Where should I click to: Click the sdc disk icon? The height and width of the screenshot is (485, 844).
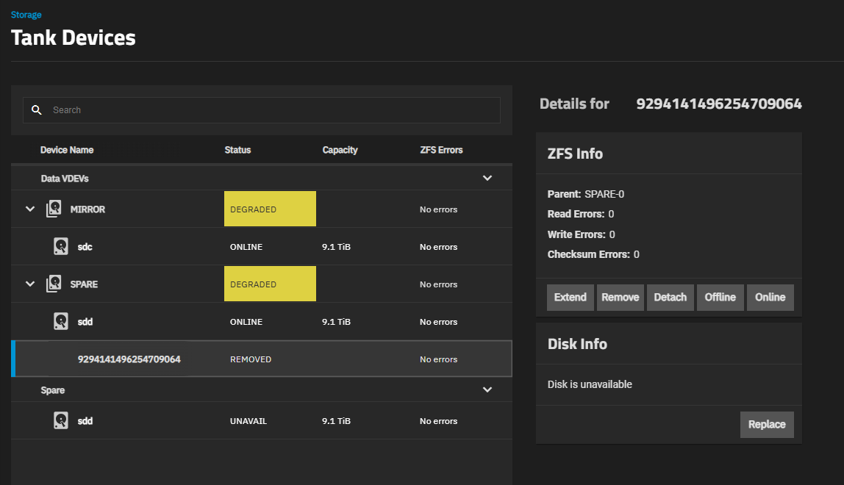[62, 247]
